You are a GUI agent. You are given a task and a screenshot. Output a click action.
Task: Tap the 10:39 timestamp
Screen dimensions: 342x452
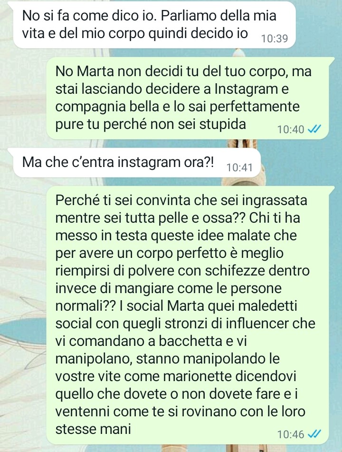tap(275, 39)
